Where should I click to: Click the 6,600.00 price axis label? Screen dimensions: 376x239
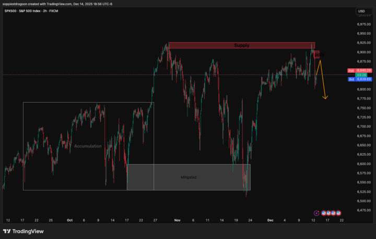pos(364,163)
